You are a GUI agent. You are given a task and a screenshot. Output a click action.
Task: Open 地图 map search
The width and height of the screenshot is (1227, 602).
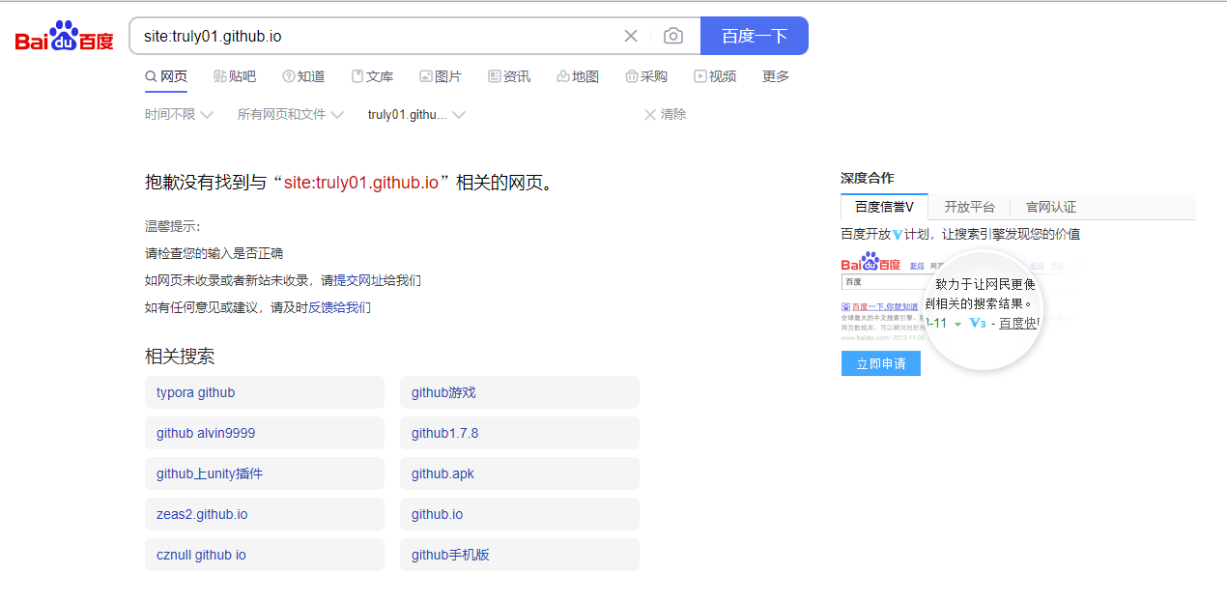578,76
